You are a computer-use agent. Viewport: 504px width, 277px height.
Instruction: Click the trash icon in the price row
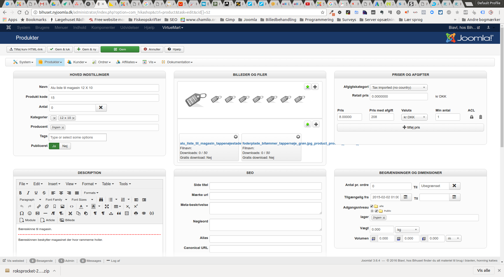click(x=481, y=117)
